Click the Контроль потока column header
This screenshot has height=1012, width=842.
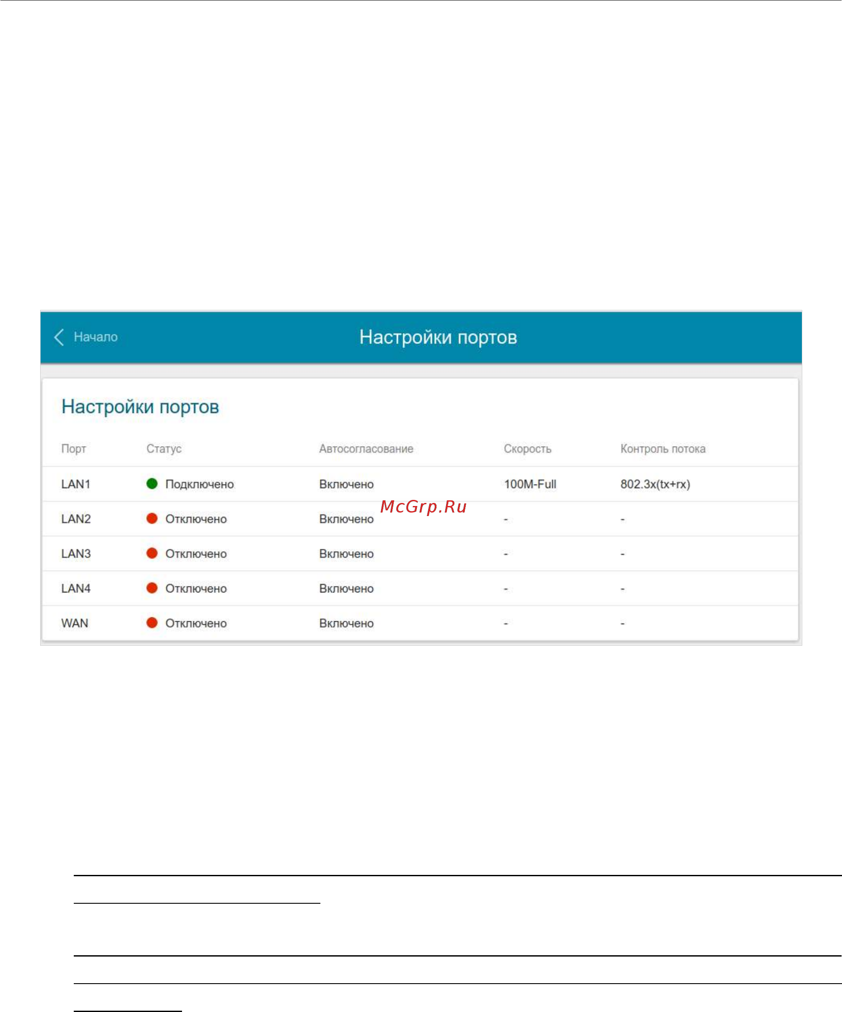click(x=663, y=449)
